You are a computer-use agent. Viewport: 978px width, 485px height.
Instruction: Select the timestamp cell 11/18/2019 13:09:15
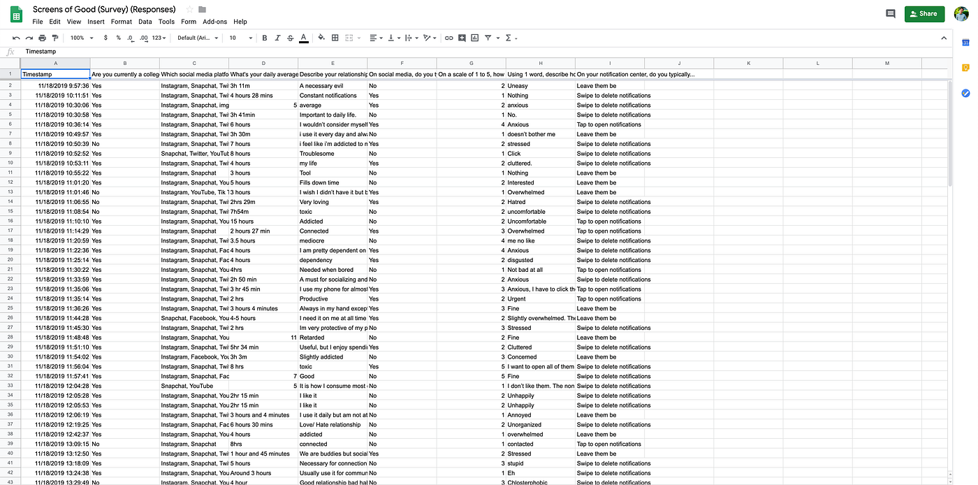pyautogui.click(x=55, y=444)
